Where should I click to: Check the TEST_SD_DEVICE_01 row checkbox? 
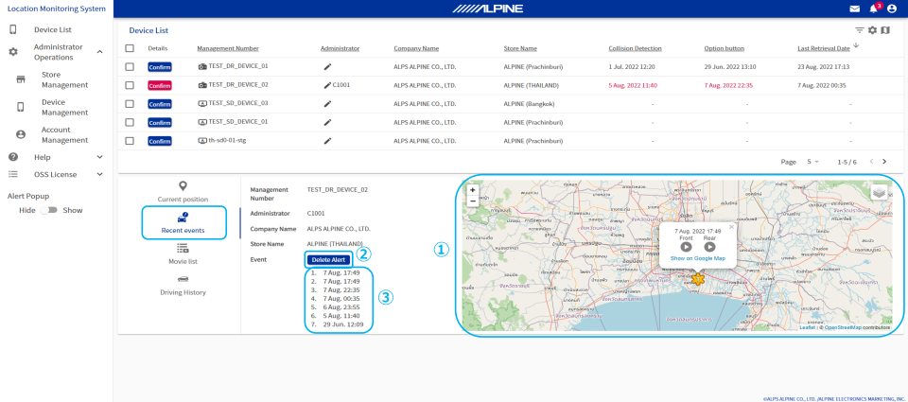pyautogui.click(x=130, y=122)
